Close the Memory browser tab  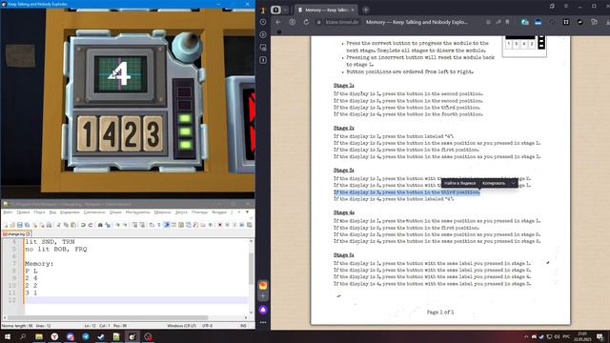tap(353, 10)
